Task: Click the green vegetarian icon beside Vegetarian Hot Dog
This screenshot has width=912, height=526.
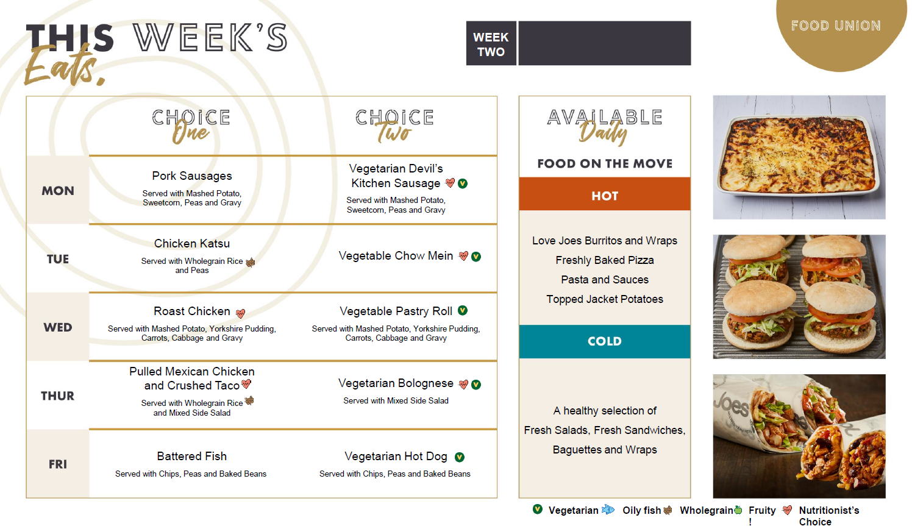Action: (460, 457)
